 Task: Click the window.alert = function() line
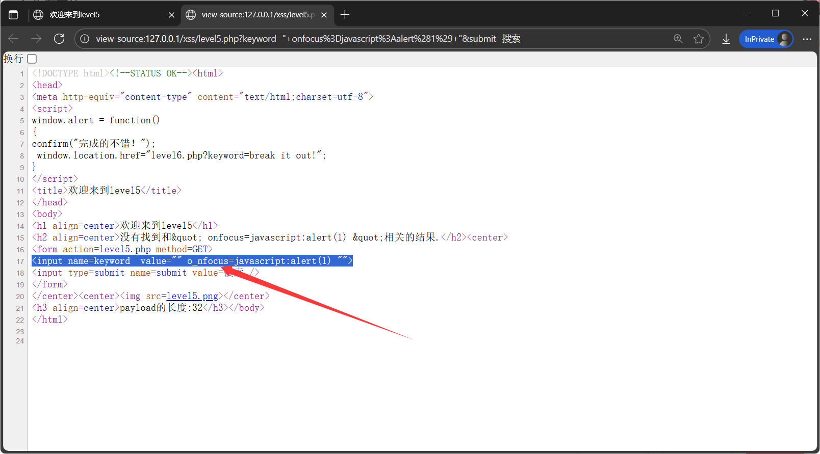[x=96, y=120]
